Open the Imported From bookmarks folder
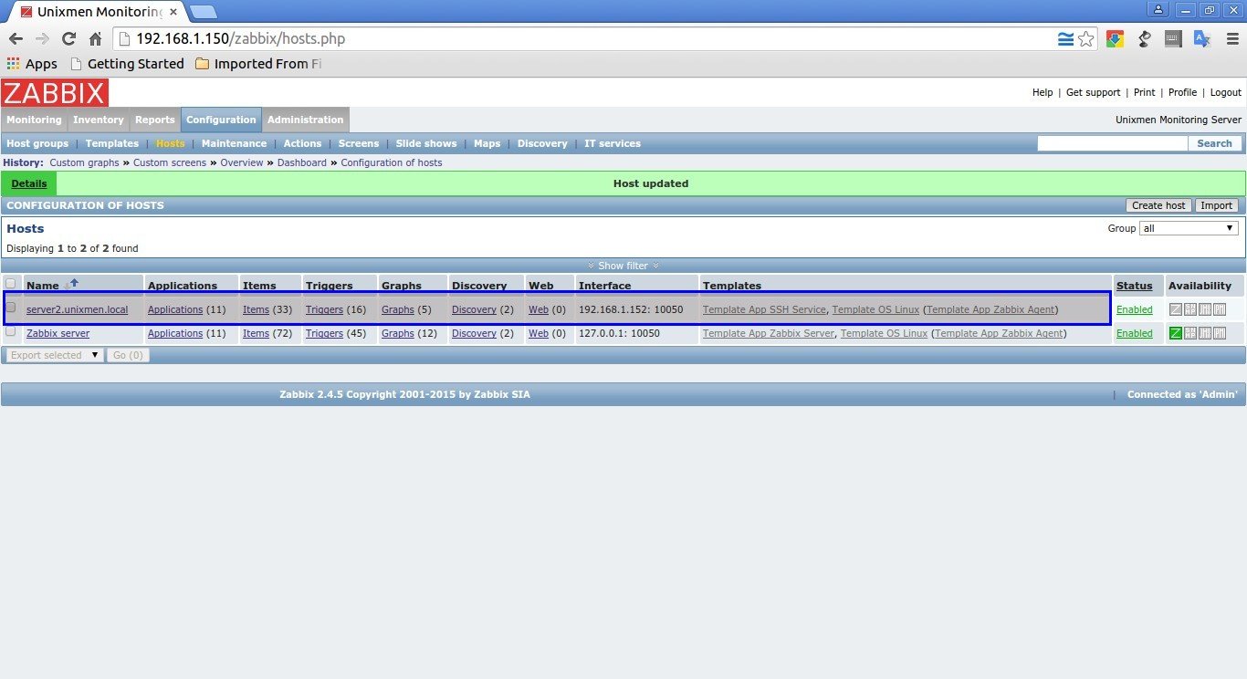The width and height of the screenshot is (1247, 679). coord(258,64)
